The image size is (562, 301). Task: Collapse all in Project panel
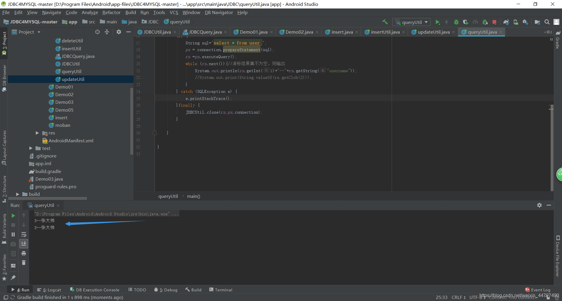pyautogui.click(x=107, y=32)
